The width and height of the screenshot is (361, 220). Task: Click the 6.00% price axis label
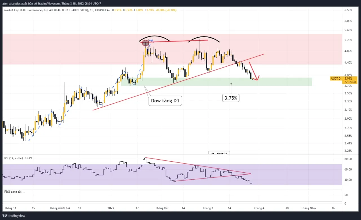pos(348,21)
